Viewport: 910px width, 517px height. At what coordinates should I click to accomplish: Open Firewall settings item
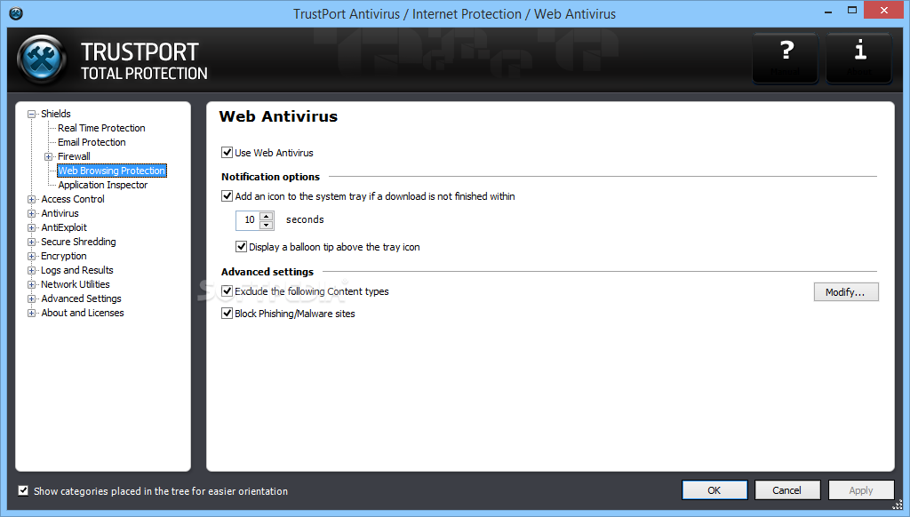coord(75,156)
